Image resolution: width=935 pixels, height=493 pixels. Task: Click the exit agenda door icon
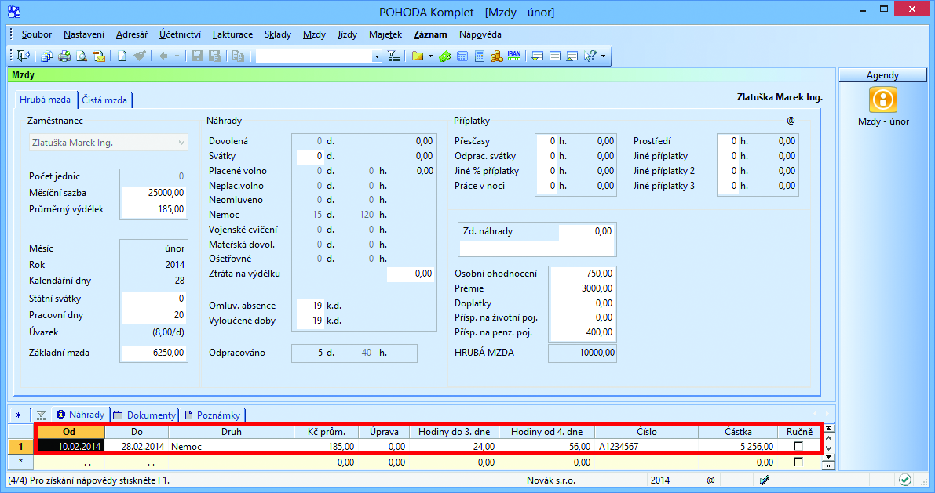[24, 56]
